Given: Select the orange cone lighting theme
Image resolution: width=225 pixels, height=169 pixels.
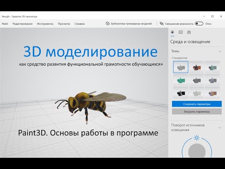Looking at the screenshot, I should click(196, 67).
